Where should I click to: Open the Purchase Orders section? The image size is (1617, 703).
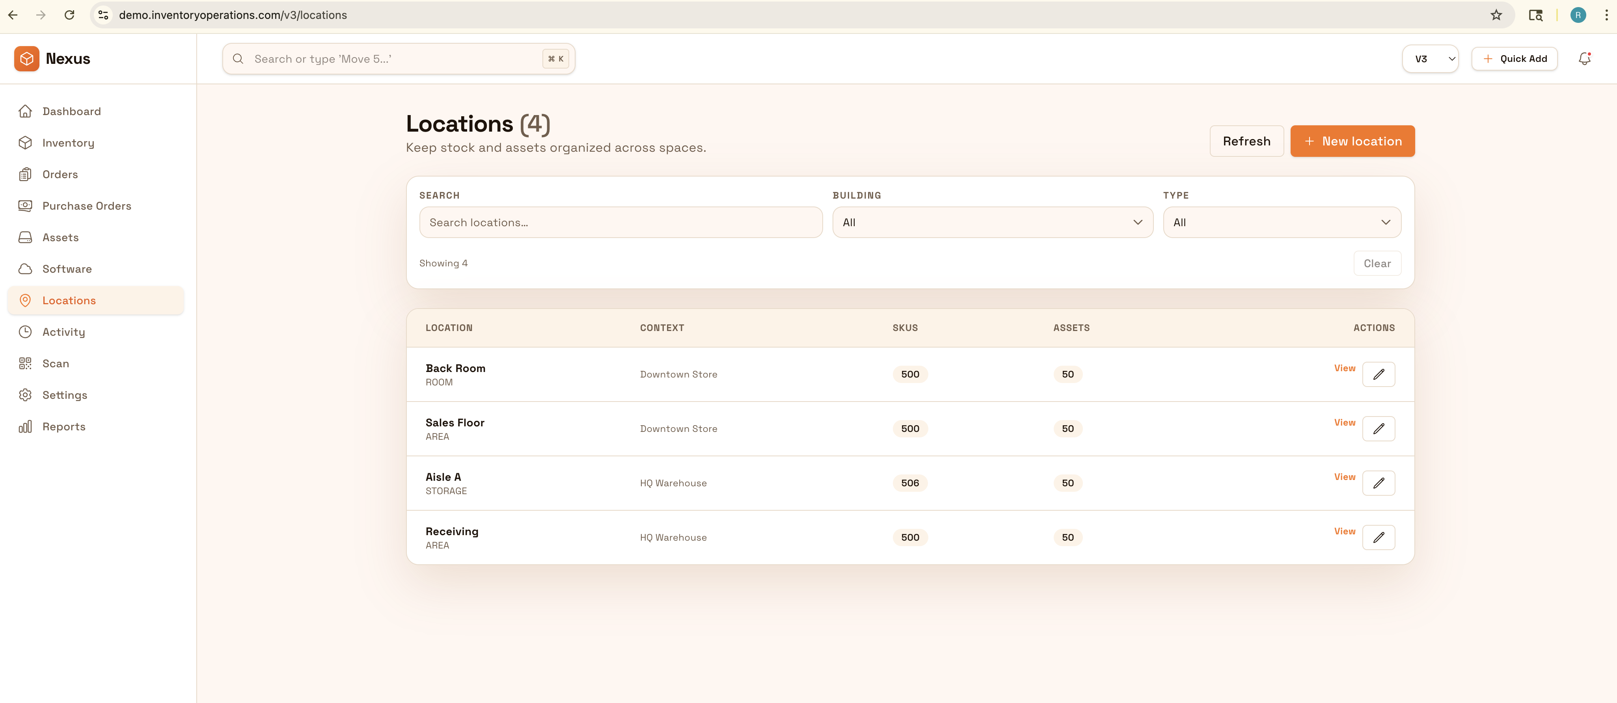pyautogui.click(x=87, y=206)
